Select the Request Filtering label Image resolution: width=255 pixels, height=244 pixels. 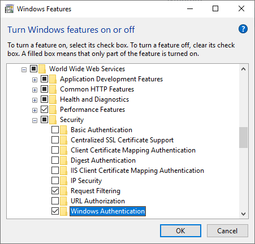96,191
